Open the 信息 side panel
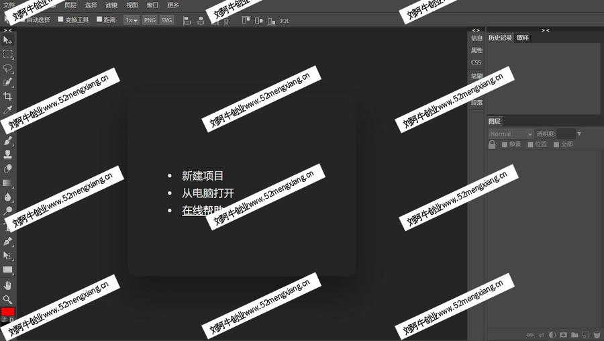Image resolution: width=604 pixels, height=341 pixels. [476, 38]
